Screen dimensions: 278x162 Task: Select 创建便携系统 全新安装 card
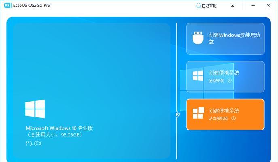tap(225, 77)
